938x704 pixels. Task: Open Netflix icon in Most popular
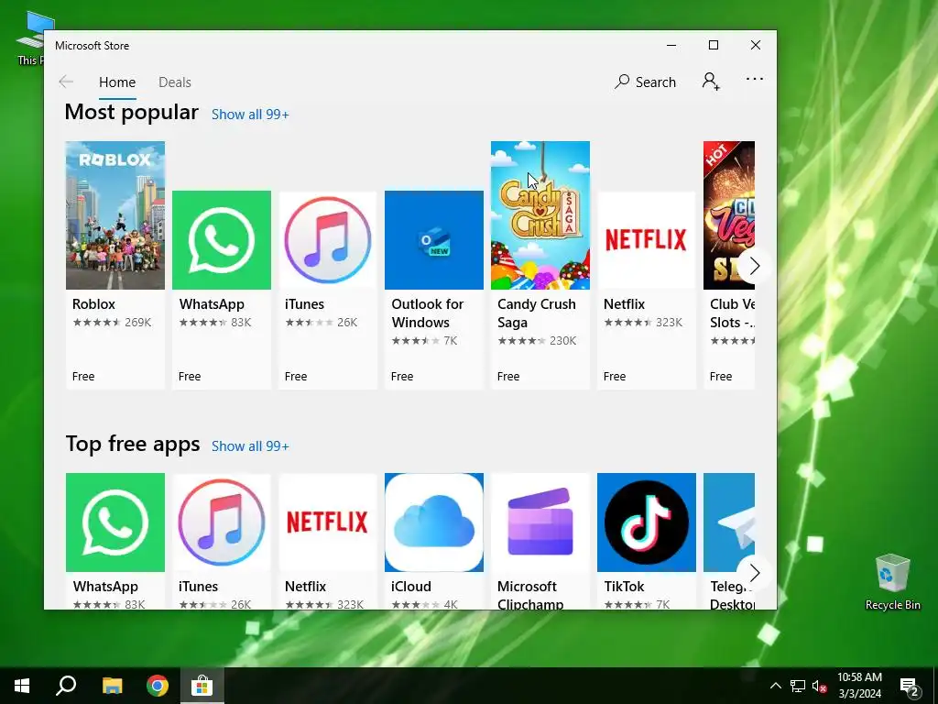[646, 240]
